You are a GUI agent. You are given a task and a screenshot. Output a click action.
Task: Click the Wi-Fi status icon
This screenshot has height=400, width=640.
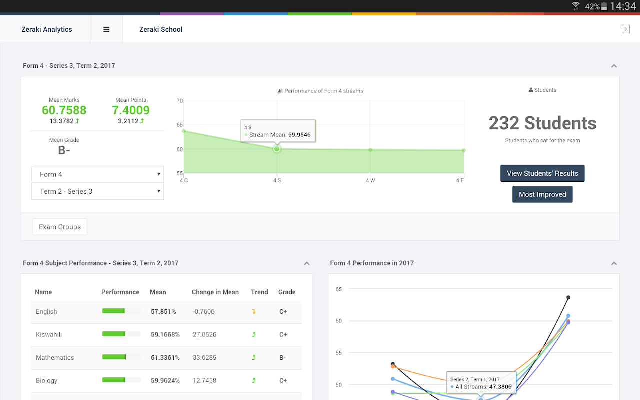[x=576, y=6]
